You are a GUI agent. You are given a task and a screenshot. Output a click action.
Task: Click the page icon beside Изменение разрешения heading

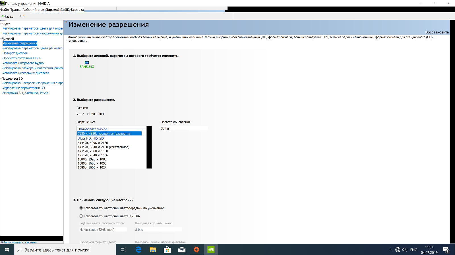point(66,22)
